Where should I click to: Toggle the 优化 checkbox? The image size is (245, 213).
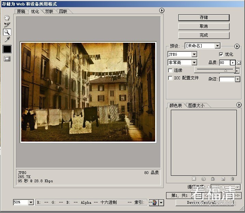221,54
